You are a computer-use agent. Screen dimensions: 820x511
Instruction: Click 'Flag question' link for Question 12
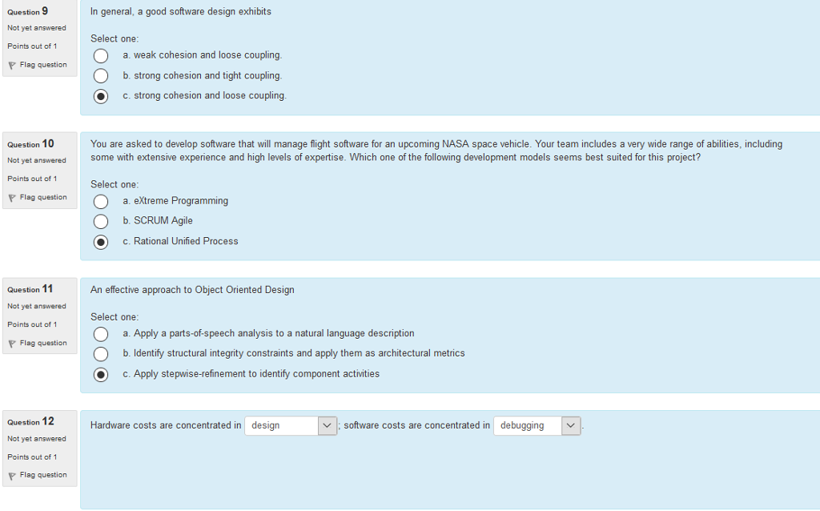click(x=43, y=475)
